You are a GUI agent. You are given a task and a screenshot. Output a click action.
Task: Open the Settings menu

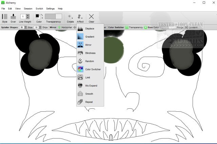(51, 8)
